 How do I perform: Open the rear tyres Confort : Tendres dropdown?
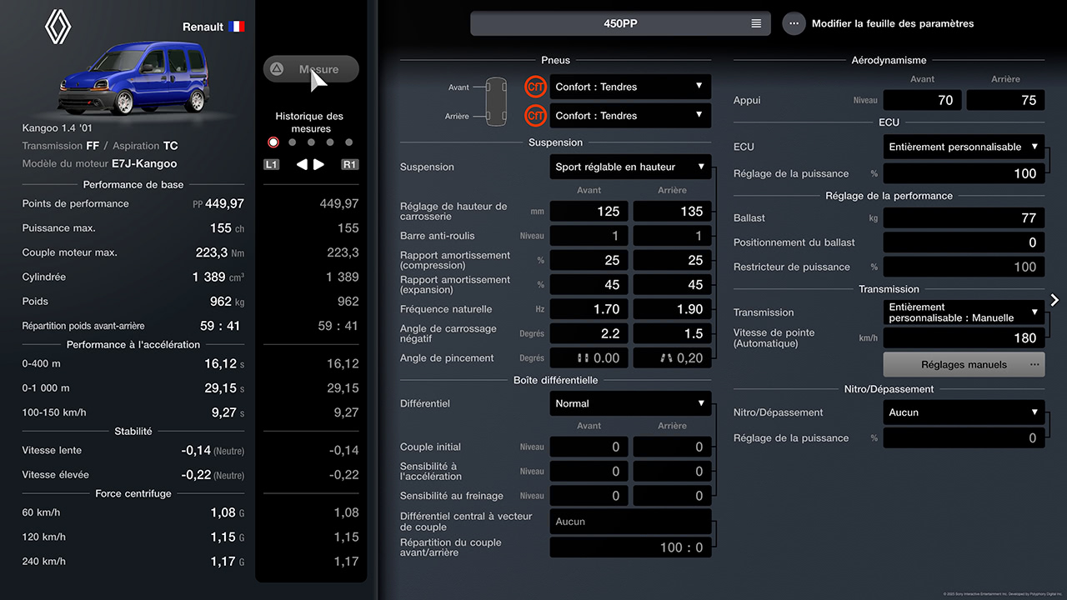pyautogui.click(x=630, y=116)
